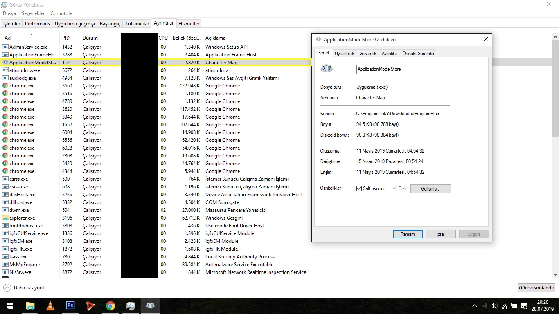Click the Tamam button
Image resolution: width=559 pixels, height=314 pixels.
[x=408, y=234]
